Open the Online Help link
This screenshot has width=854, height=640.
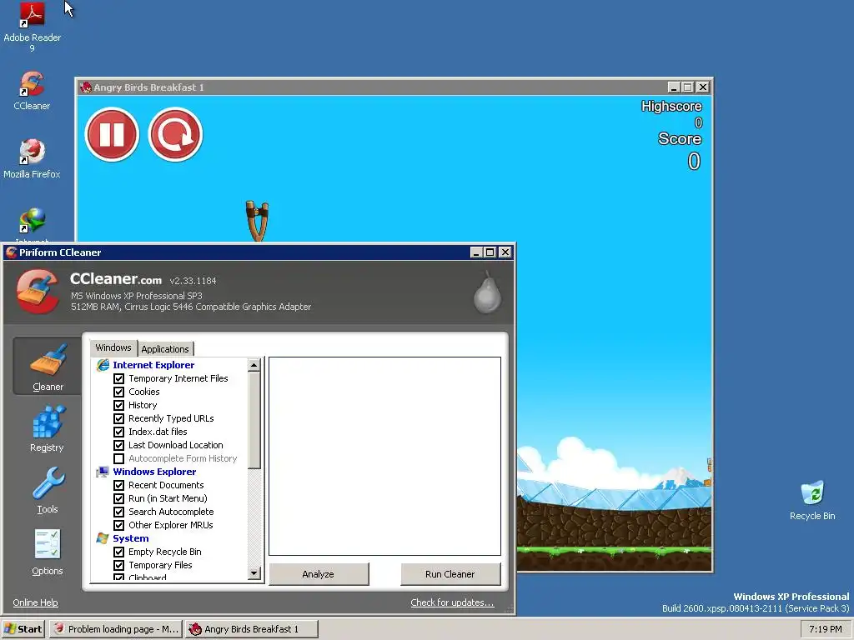pyautogui.click(x=35, y=602)
